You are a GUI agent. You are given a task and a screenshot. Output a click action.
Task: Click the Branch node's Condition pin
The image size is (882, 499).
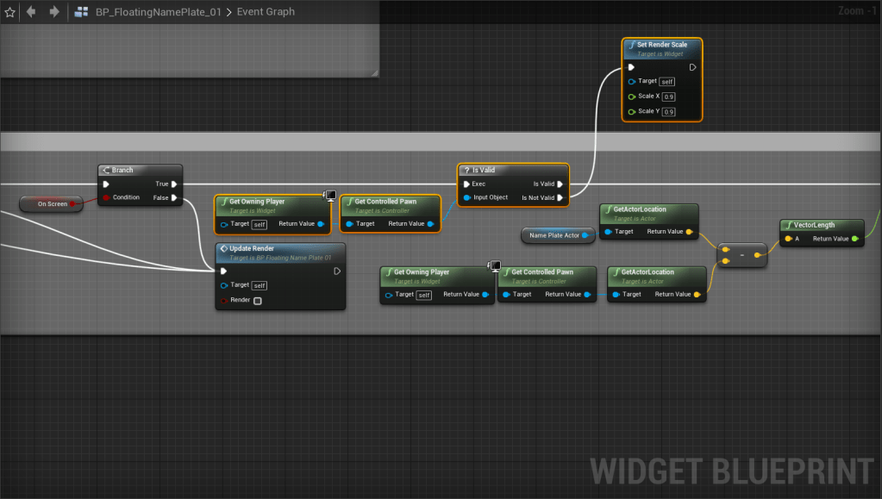(x=106, y=197)
